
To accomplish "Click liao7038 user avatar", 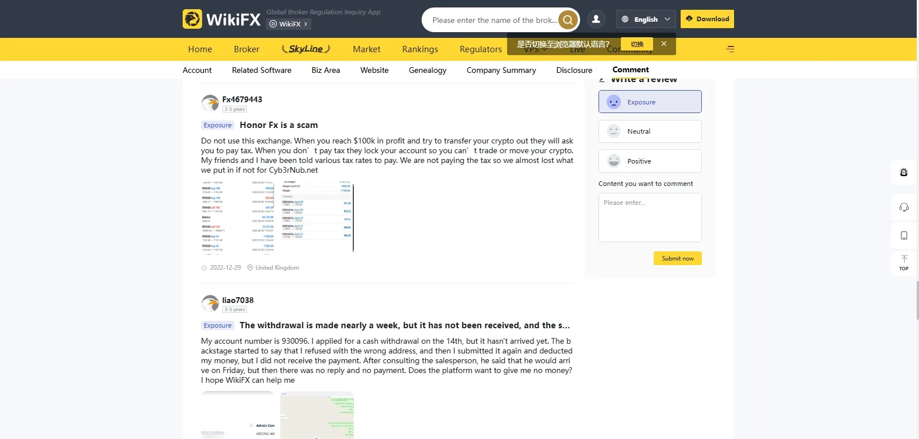I will click(x=210, y=304).
